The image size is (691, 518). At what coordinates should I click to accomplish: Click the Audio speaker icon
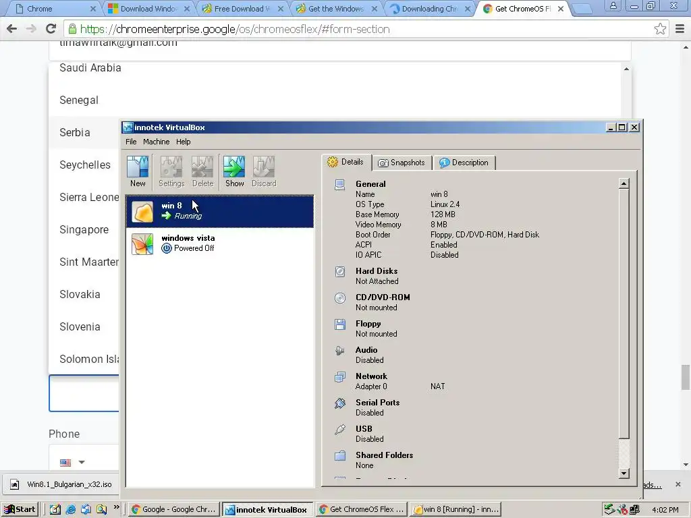340,351
